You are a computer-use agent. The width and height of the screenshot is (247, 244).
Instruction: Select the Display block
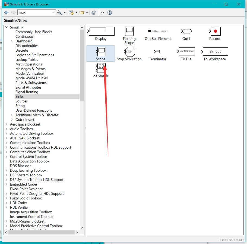pos(101,34)
